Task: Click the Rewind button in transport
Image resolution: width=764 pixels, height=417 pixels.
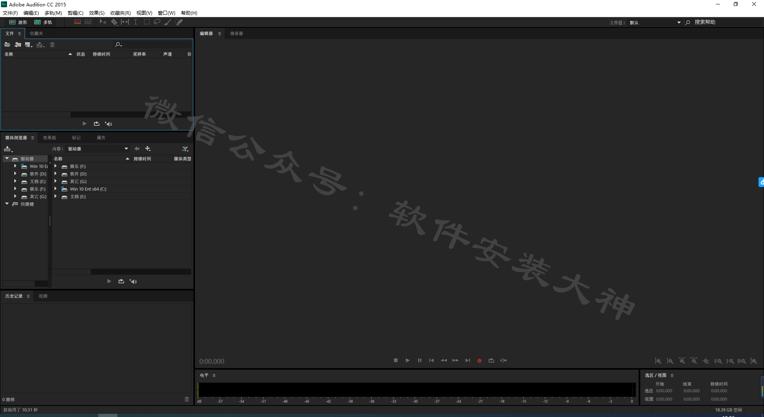Action: click(444, 360)
